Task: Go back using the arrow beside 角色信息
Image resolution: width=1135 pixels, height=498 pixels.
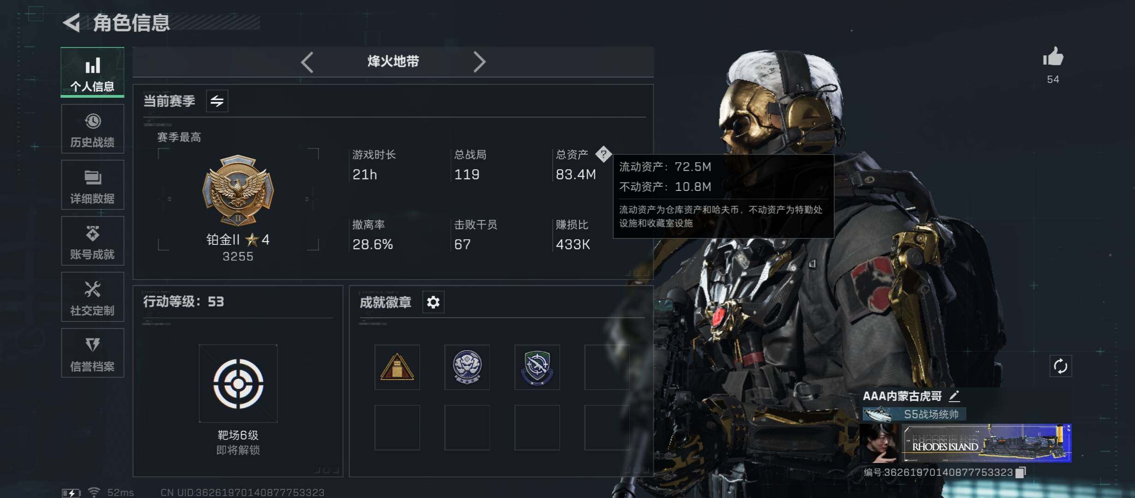Action: click(72, 23)
